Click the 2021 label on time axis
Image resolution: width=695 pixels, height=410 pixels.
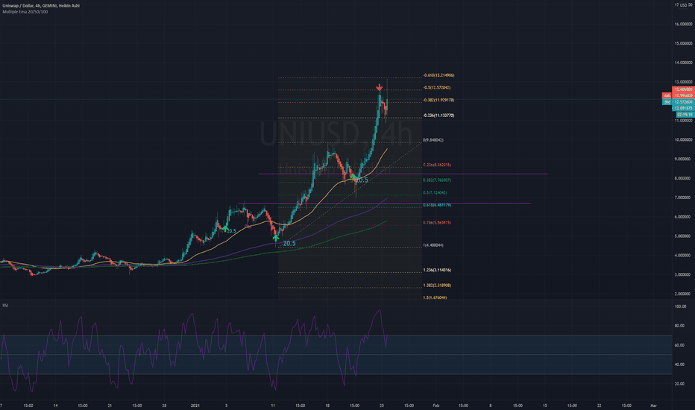pyautogui.click(x=195, y=406)
